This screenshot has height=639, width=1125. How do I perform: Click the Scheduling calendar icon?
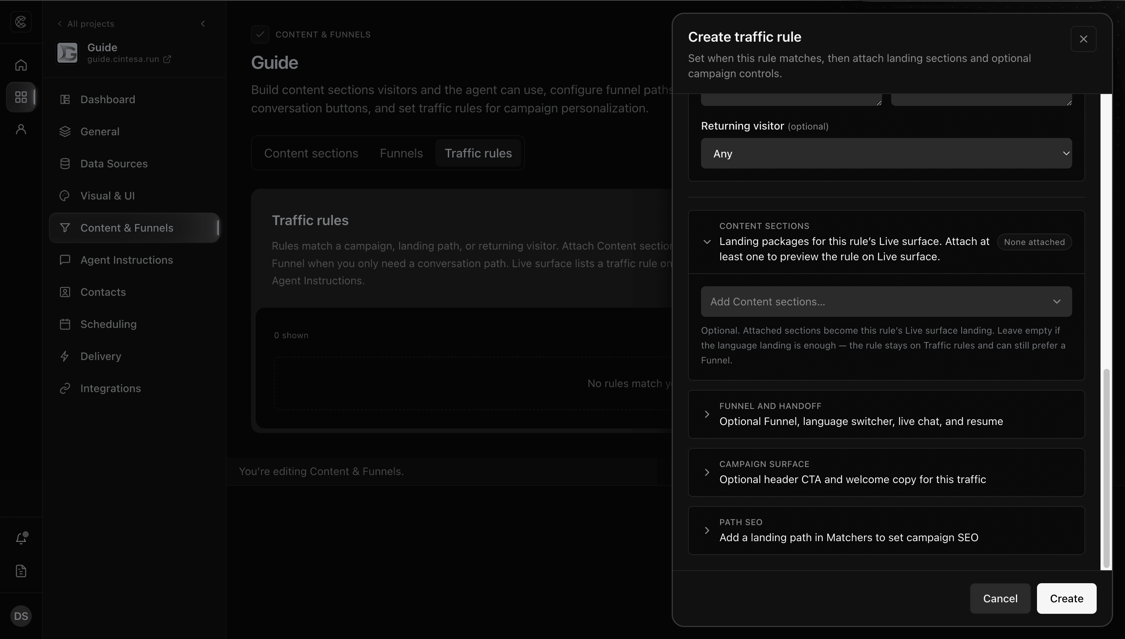65,324
